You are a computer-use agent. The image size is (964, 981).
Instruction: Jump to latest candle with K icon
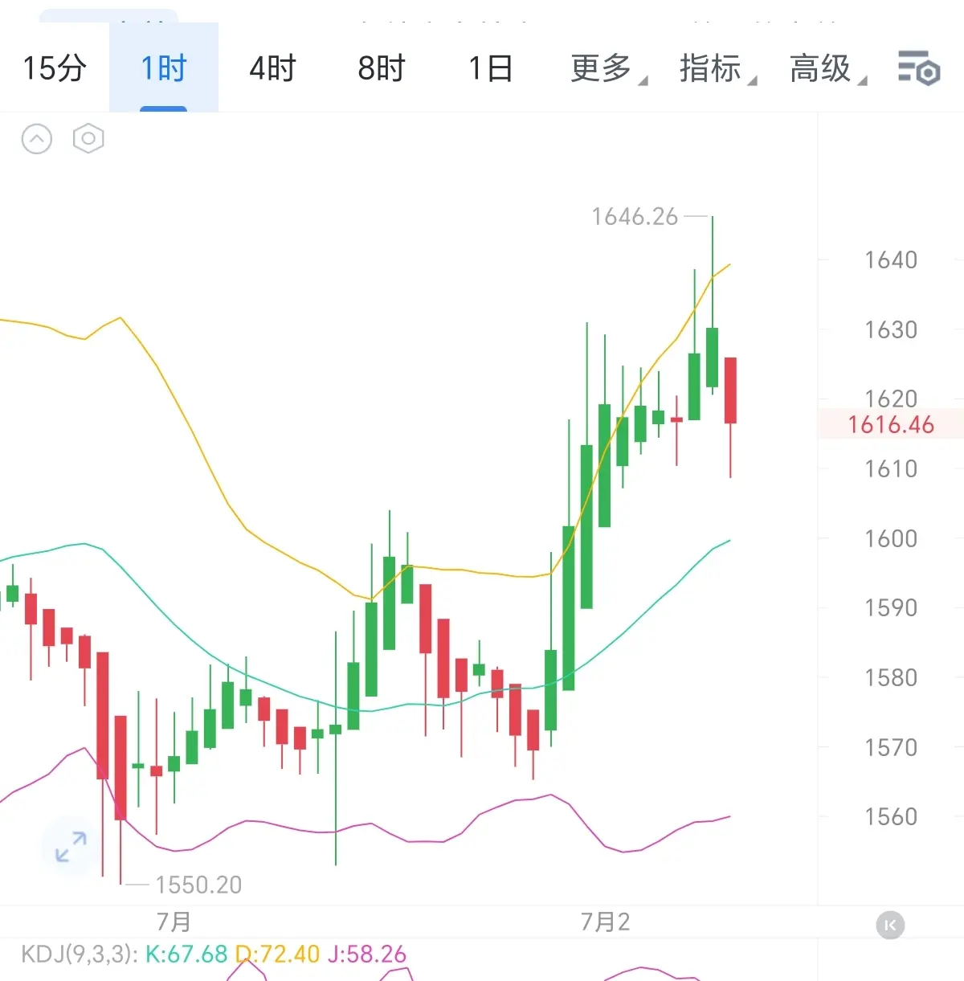pos(890,925)
